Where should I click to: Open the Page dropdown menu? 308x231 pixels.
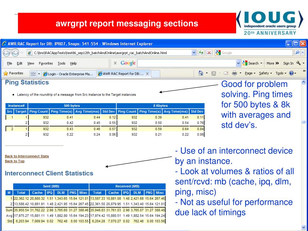(x=250, y=73)
